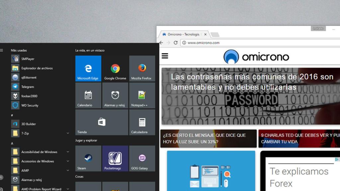Start the Calculadora app tile

point(142,122)
